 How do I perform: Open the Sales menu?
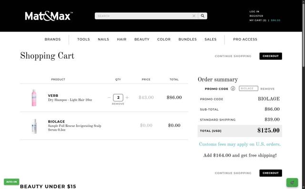click(211, 39)
